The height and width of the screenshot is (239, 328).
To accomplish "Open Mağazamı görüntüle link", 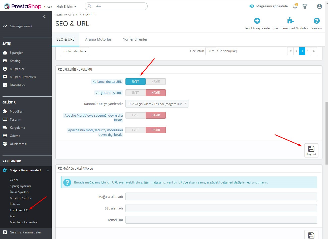I will coord(269,6).
